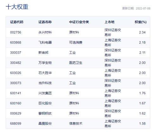Click weight value 2.11
The width and height of the screenshot is (158, 135).
[142, 53]
